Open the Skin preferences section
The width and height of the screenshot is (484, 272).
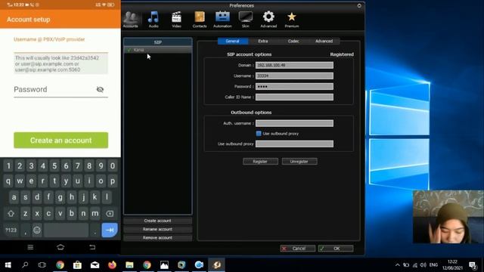click(245, 20)
